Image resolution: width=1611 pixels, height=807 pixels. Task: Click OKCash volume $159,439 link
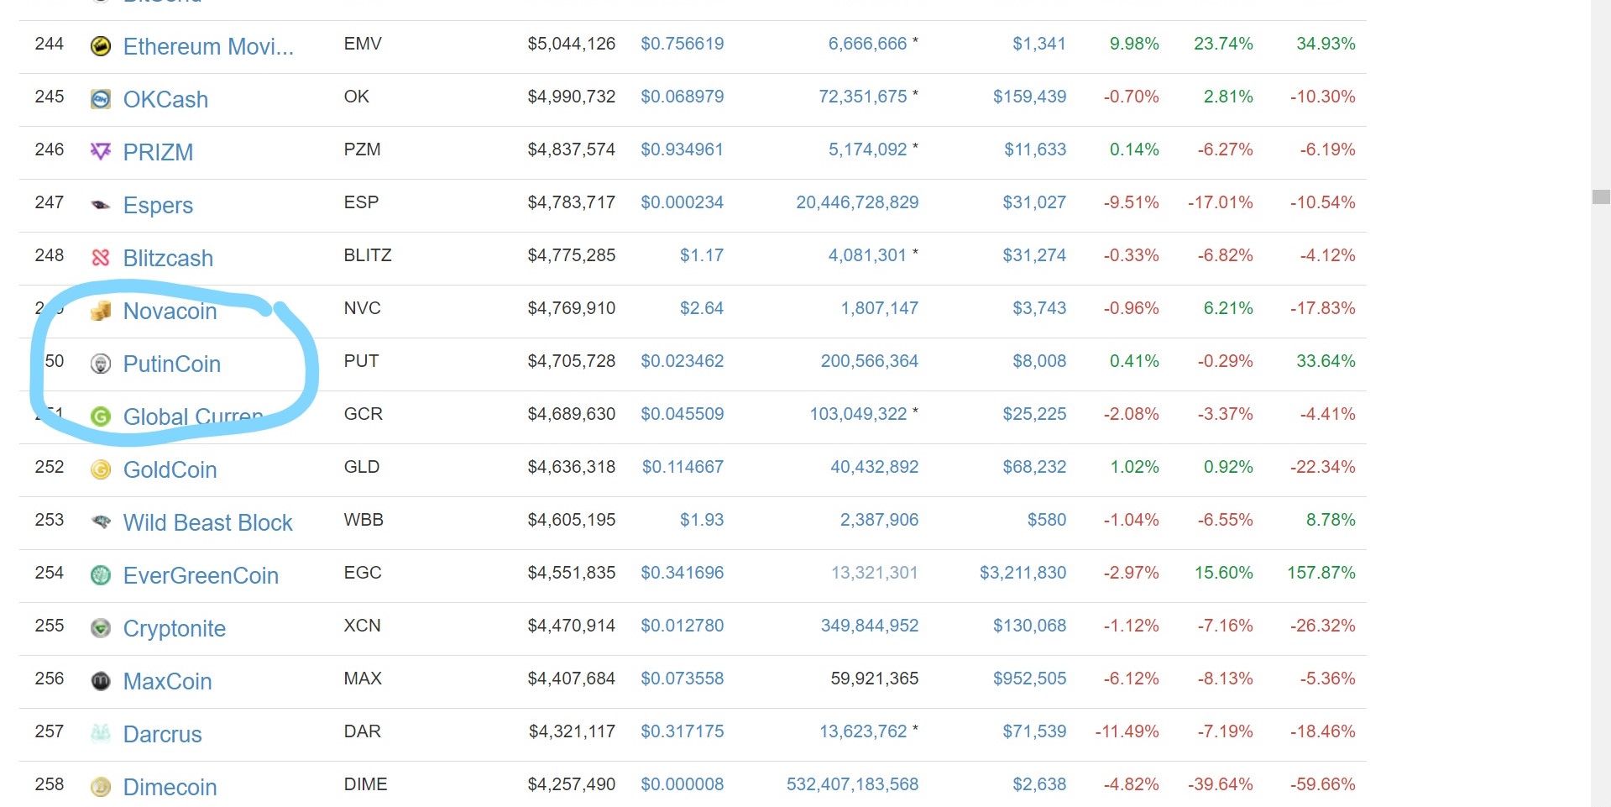click(1029, 97)
